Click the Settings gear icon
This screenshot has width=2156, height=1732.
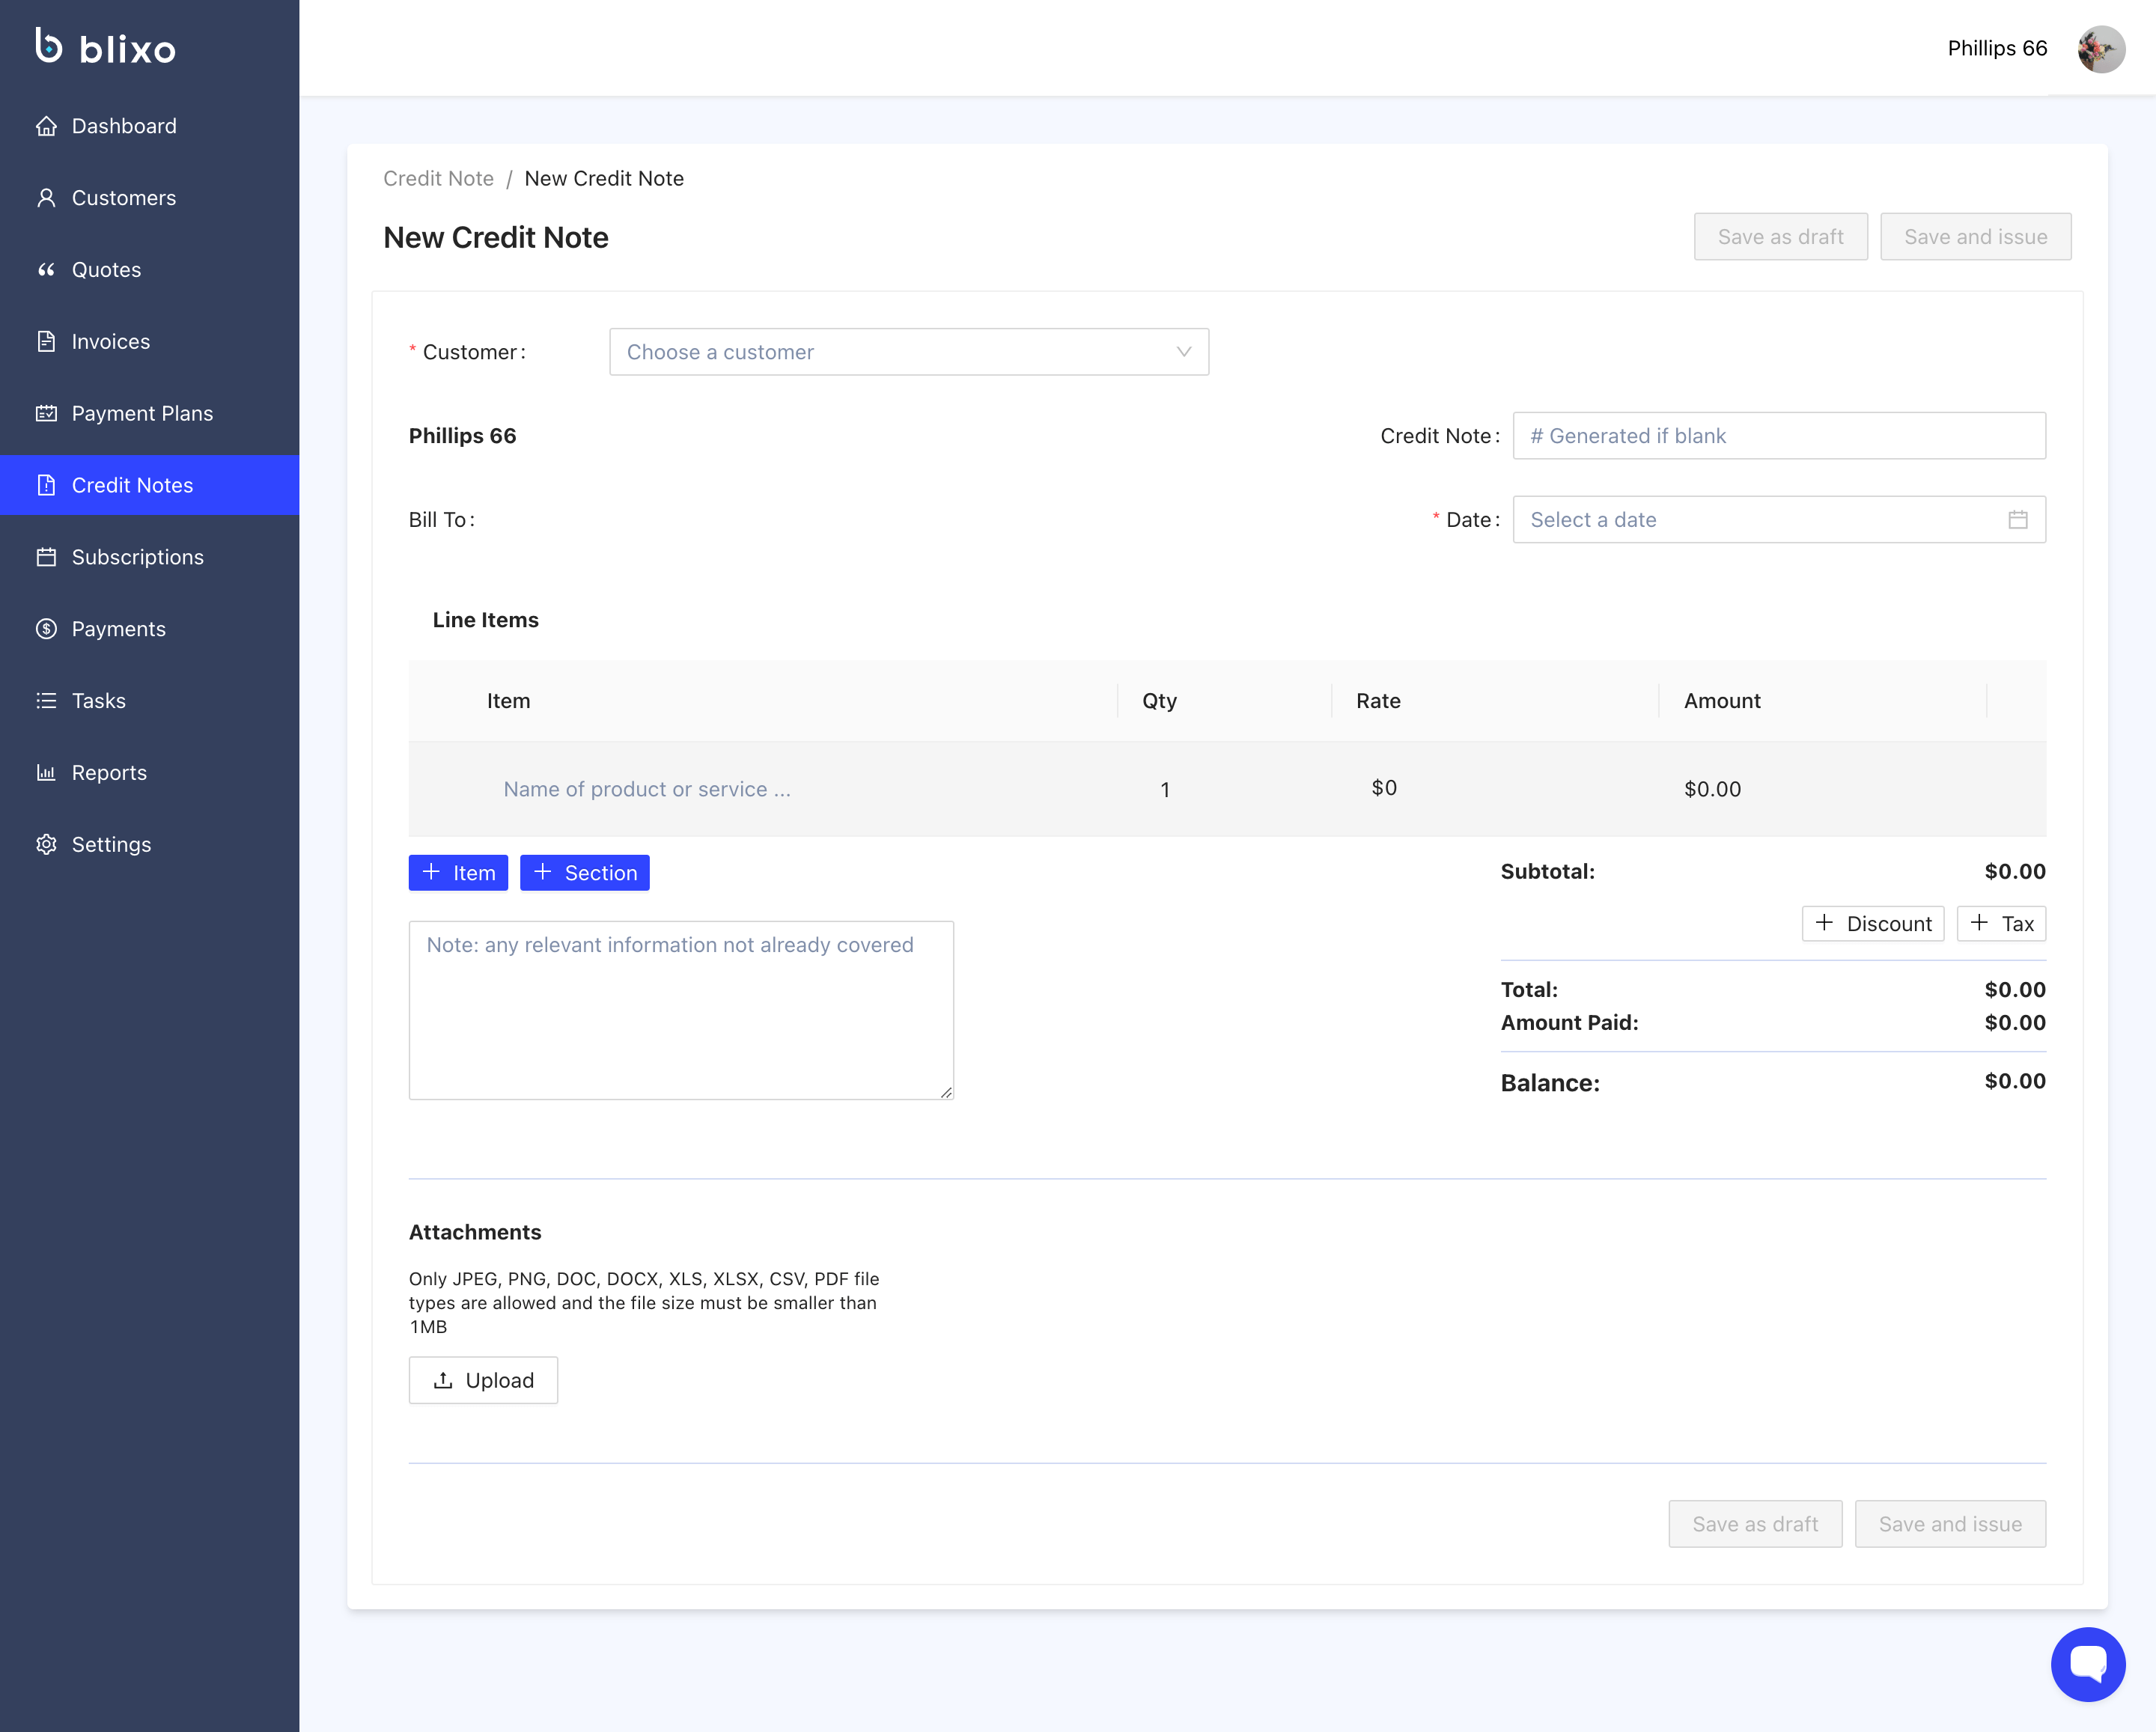46,844
